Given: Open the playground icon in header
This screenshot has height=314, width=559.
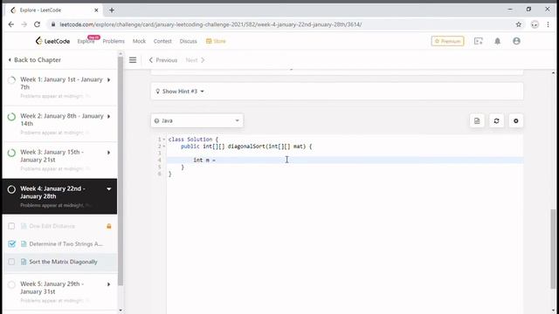Looking at the screenshot, I should 479,41.
